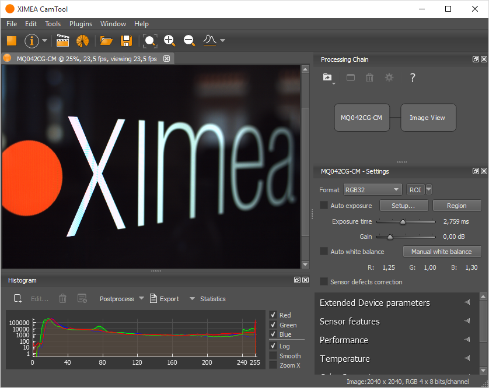This screenshot has width=489, height=388.
Task: Click the Region button
Action: (457, 206)
